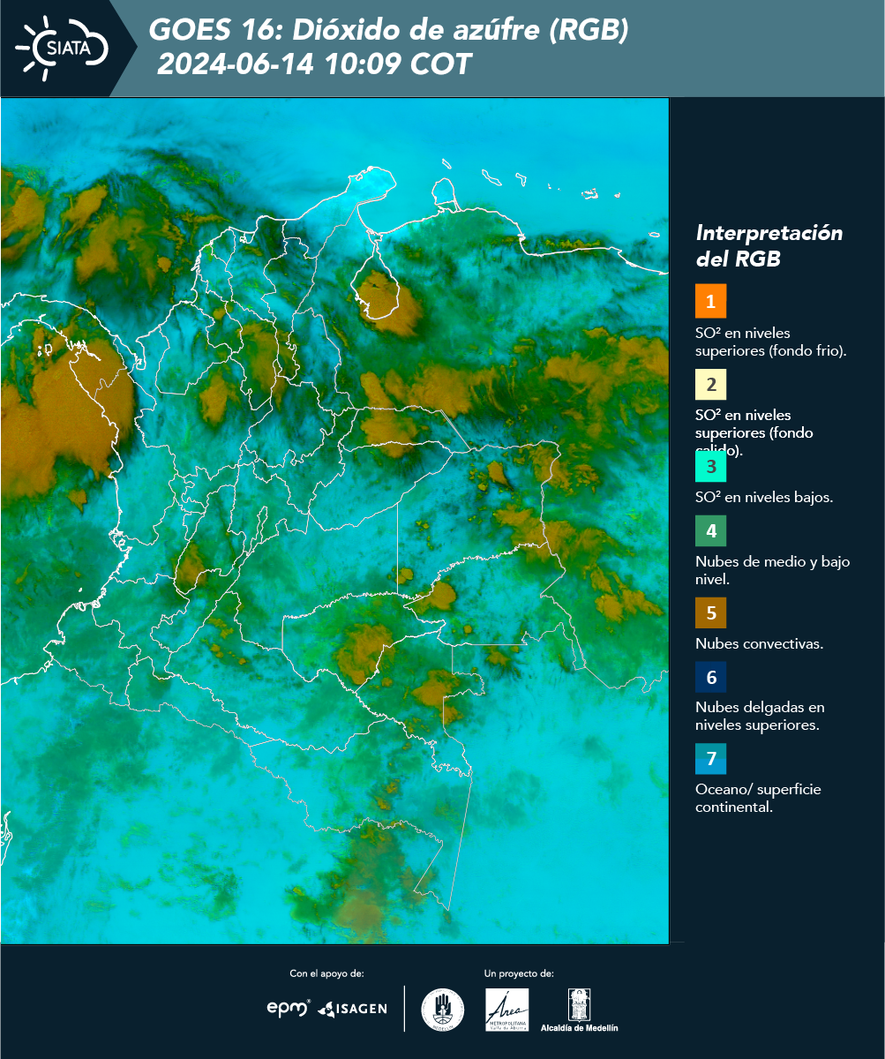Click the satellite map image
This screenshot has width=885, height=1059.
[x=335, y=521]
